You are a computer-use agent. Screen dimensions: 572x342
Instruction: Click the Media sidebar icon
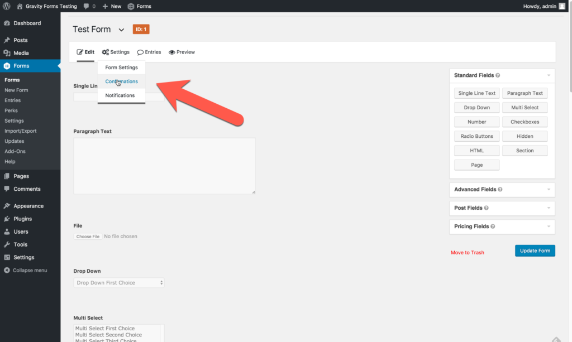point(8,52)
